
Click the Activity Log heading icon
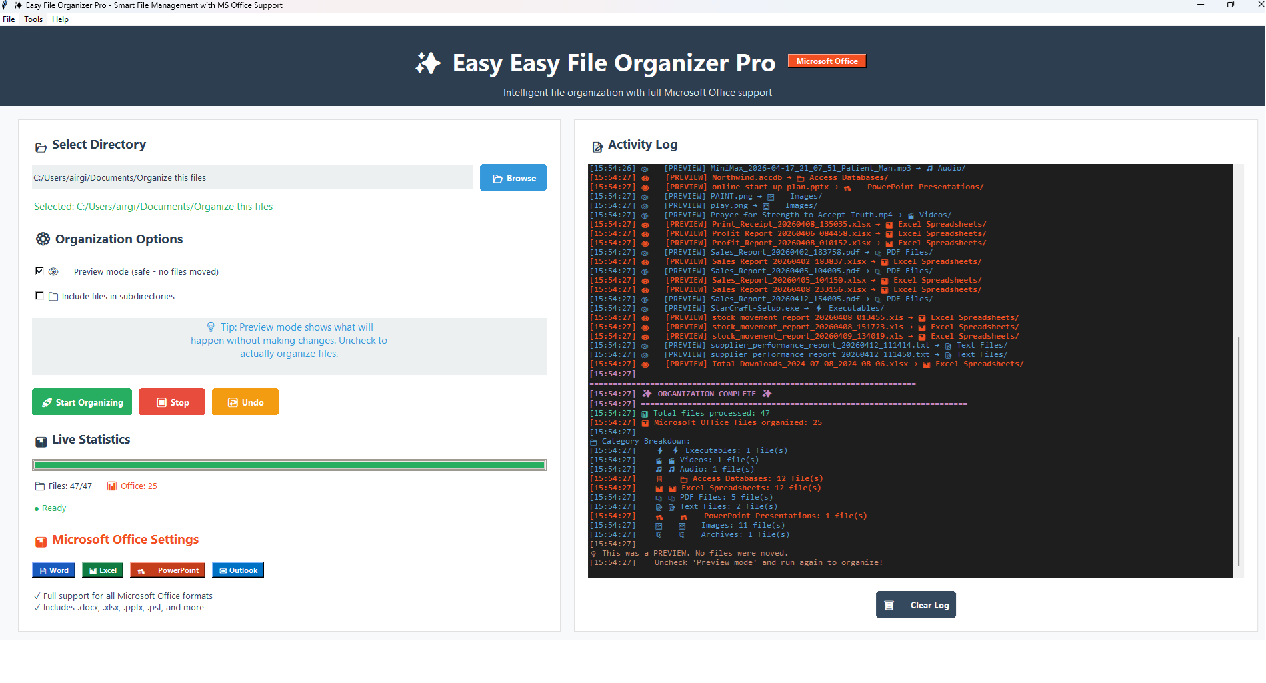point(597,147)
